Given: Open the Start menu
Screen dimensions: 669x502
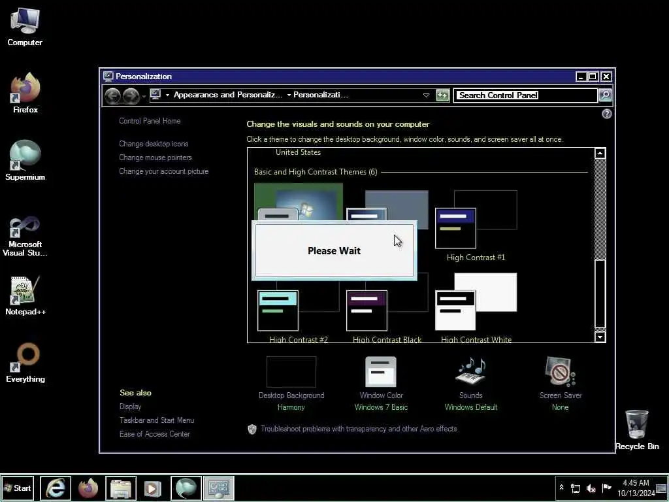Looking at the screenshot, I should click(x=17, y=488).
